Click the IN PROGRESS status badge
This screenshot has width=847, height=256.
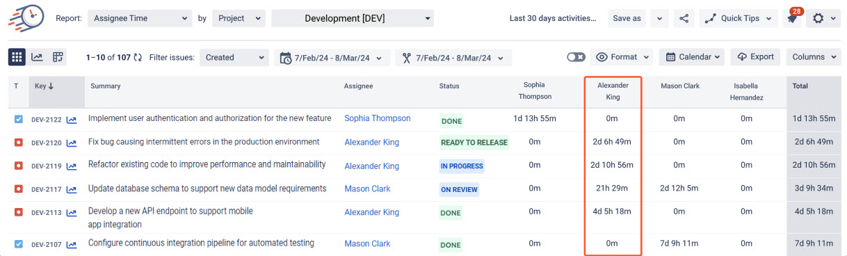[462, 166]
